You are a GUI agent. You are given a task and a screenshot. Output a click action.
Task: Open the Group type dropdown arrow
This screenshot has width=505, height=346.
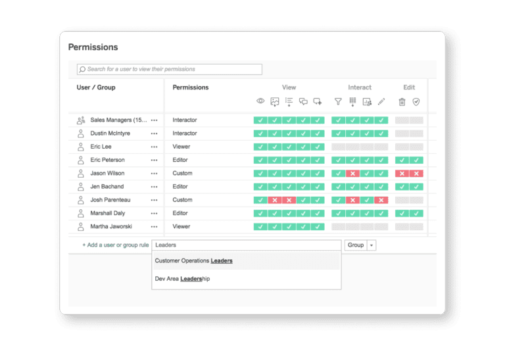372,245
